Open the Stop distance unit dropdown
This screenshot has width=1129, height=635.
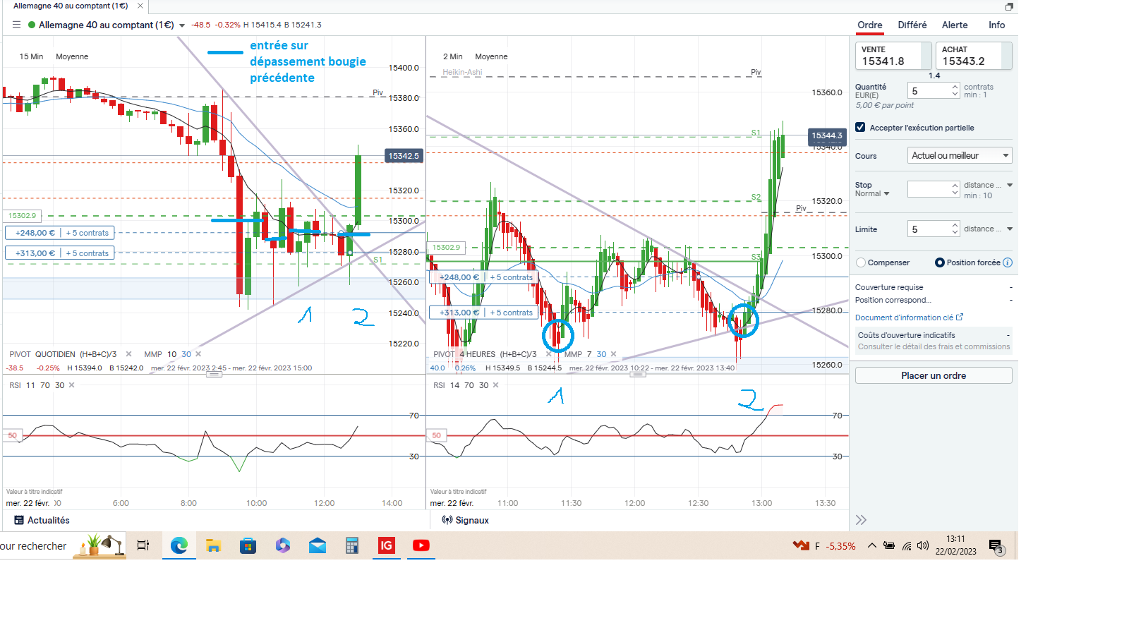[x=1010, y=186]
